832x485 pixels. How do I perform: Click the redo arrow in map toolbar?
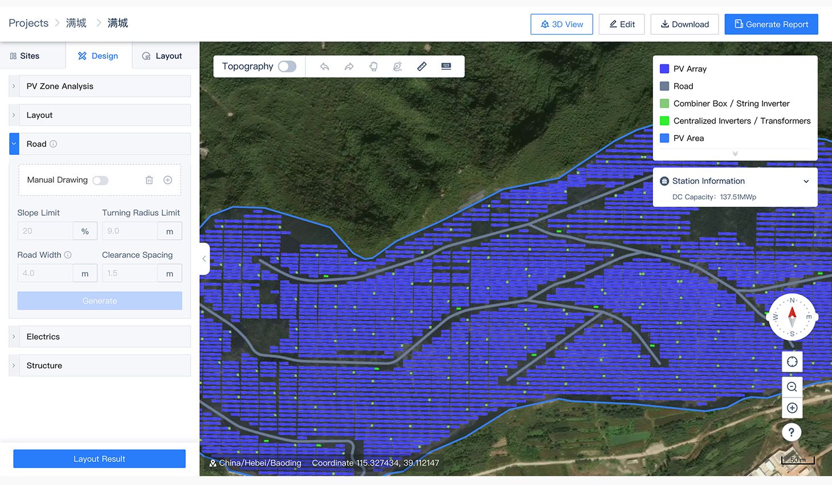coord(349,67)
